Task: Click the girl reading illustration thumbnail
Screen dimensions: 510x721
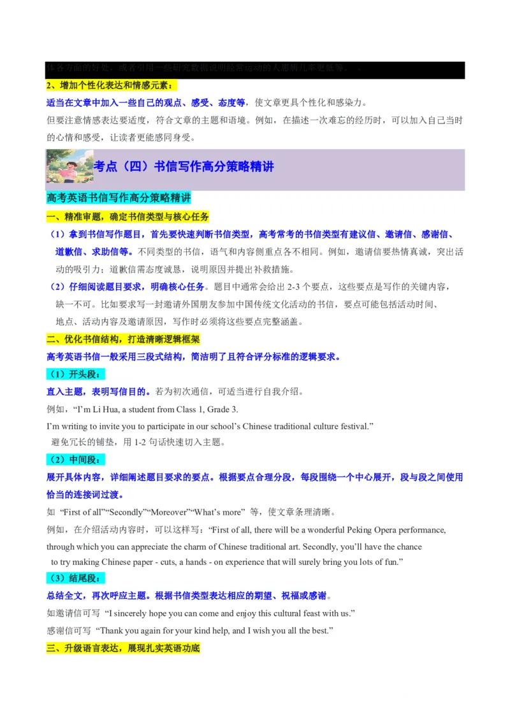Action: (70, 166)
